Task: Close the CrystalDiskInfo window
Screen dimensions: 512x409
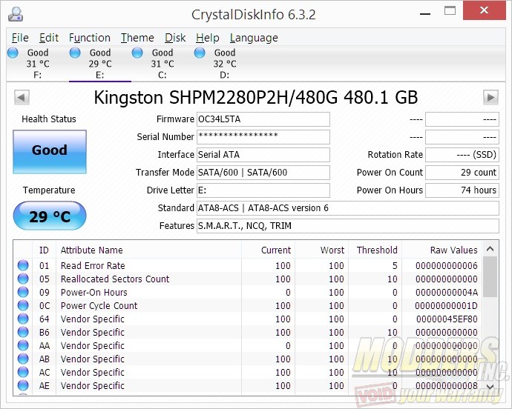Action: coord(484,10)
